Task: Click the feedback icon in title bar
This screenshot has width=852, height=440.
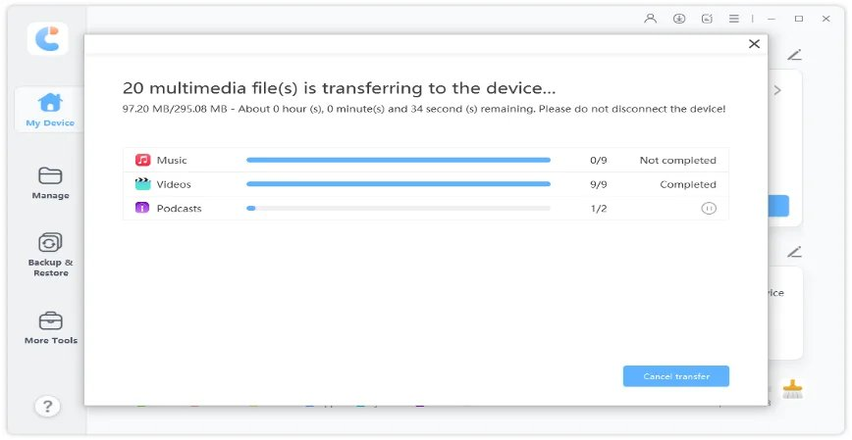Action: coord(707,19)
